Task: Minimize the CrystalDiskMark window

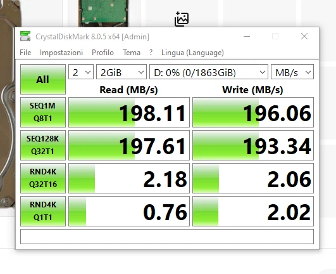Action: click(247, 36)
